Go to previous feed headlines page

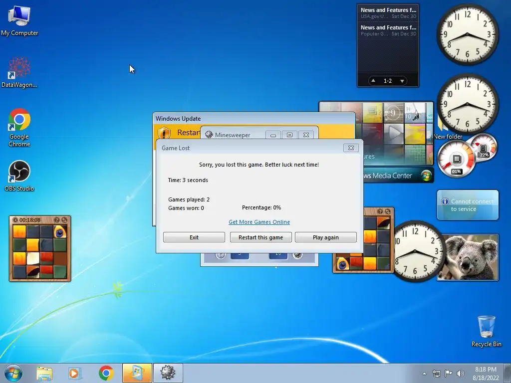pos(373,81)
